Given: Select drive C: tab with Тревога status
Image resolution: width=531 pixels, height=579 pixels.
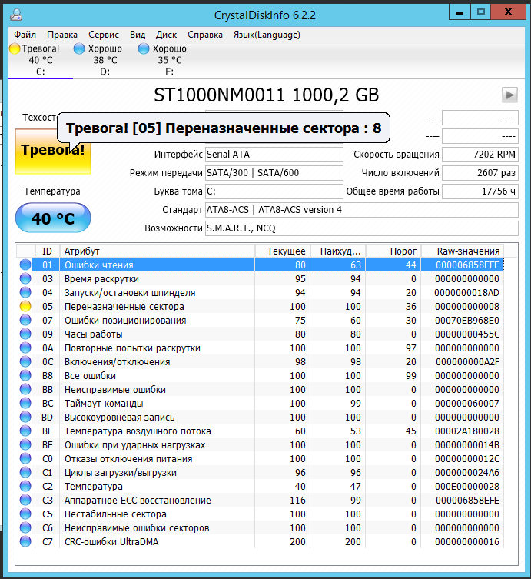Looking at the screenshot, I should point(41,60).
